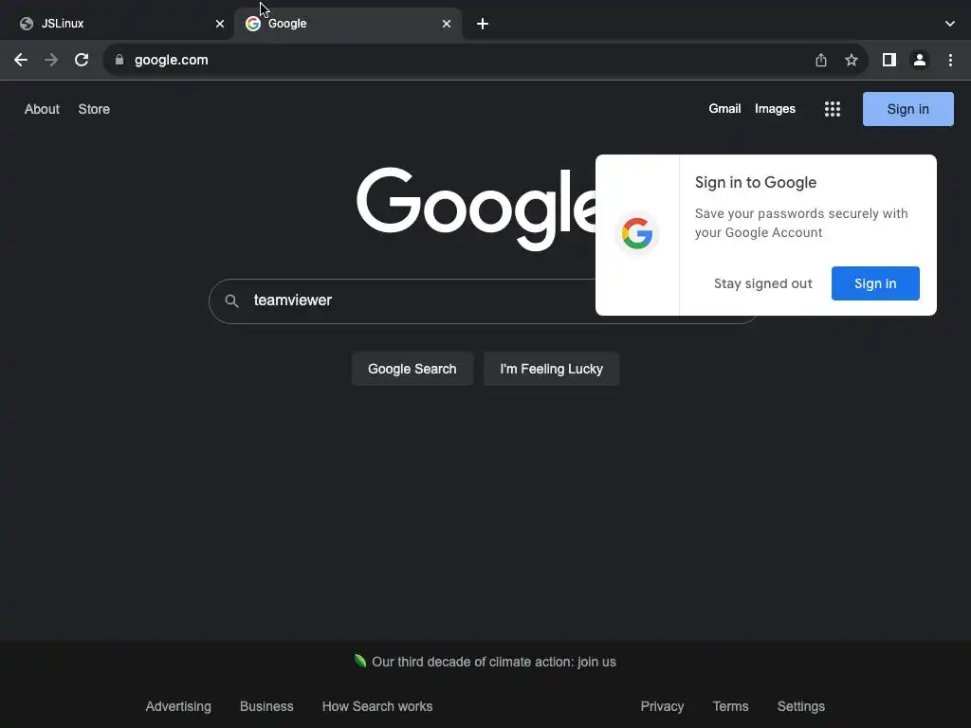Viewport: 971px width, 728px height.
Task: Open the Business footer link
Action: [x=266, y=706]
